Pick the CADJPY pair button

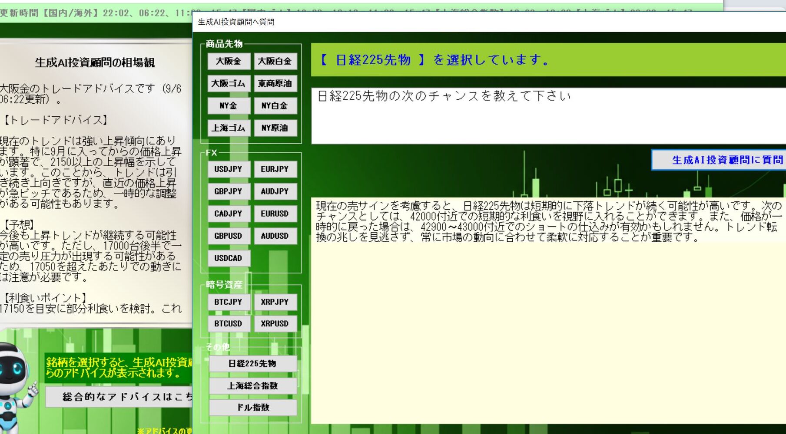229,214
